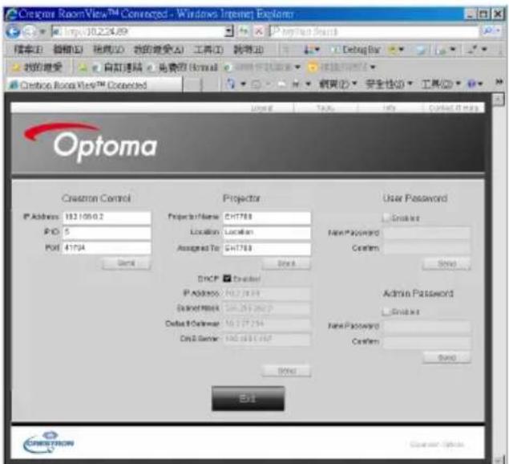The width and height of the screenshot is (509, 464).
Task: Click the browser Back arrow button
Action: tap(13, 32)
